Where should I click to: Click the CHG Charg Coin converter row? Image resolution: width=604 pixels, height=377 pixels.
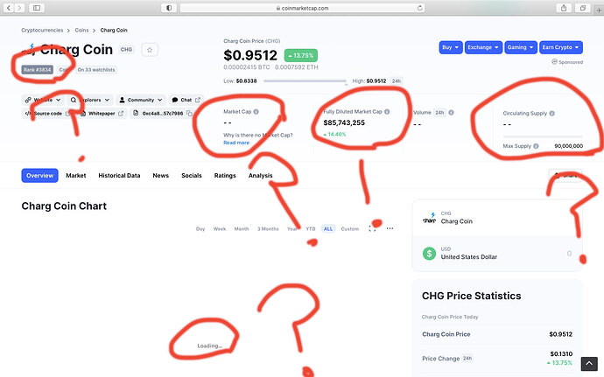[x=497, y=218]
